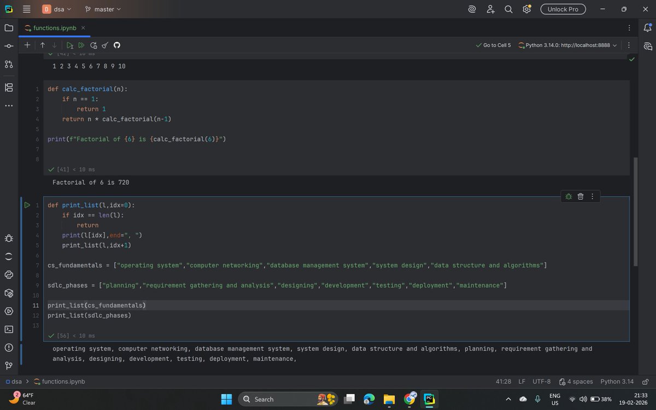Image resolution: width=656 pixels, height=410 pixels.
Task: Click the 41:28 caret position indicator
Action: 503,382
